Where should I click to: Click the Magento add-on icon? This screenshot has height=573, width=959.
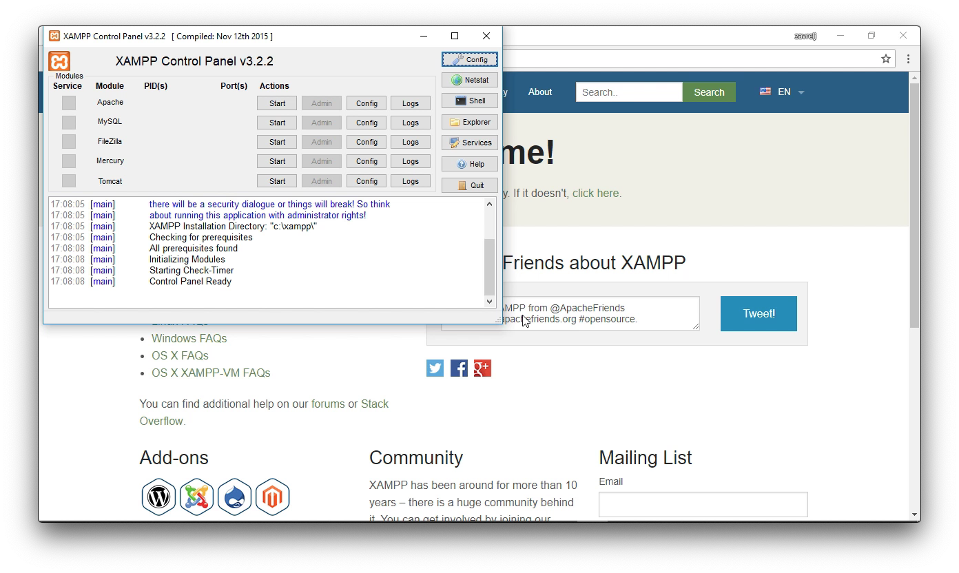[273, 497]
